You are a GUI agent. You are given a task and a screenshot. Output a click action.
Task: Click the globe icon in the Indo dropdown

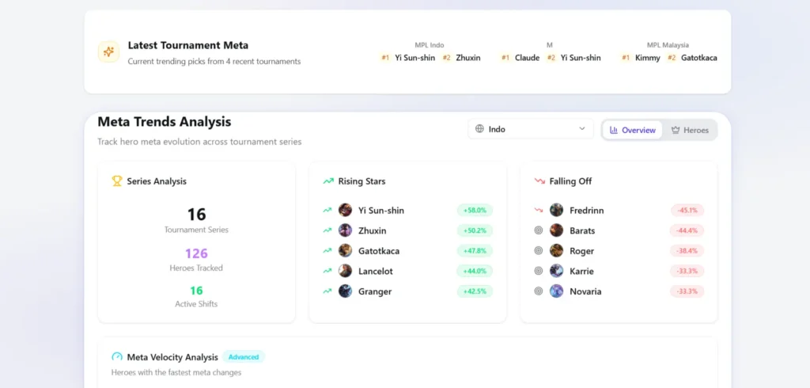(479, 129)
